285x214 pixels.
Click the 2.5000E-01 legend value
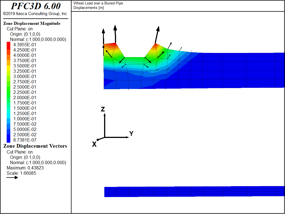click(x=25, y=87)
